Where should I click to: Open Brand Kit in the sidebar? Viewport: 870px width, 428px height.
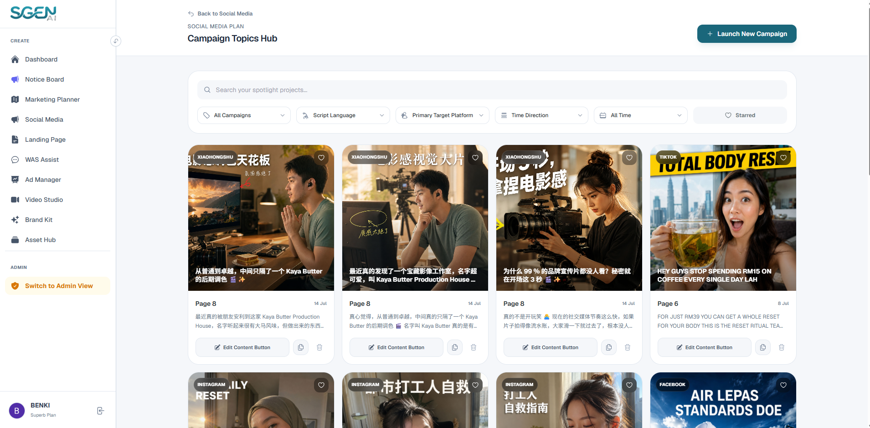[39, 220]
